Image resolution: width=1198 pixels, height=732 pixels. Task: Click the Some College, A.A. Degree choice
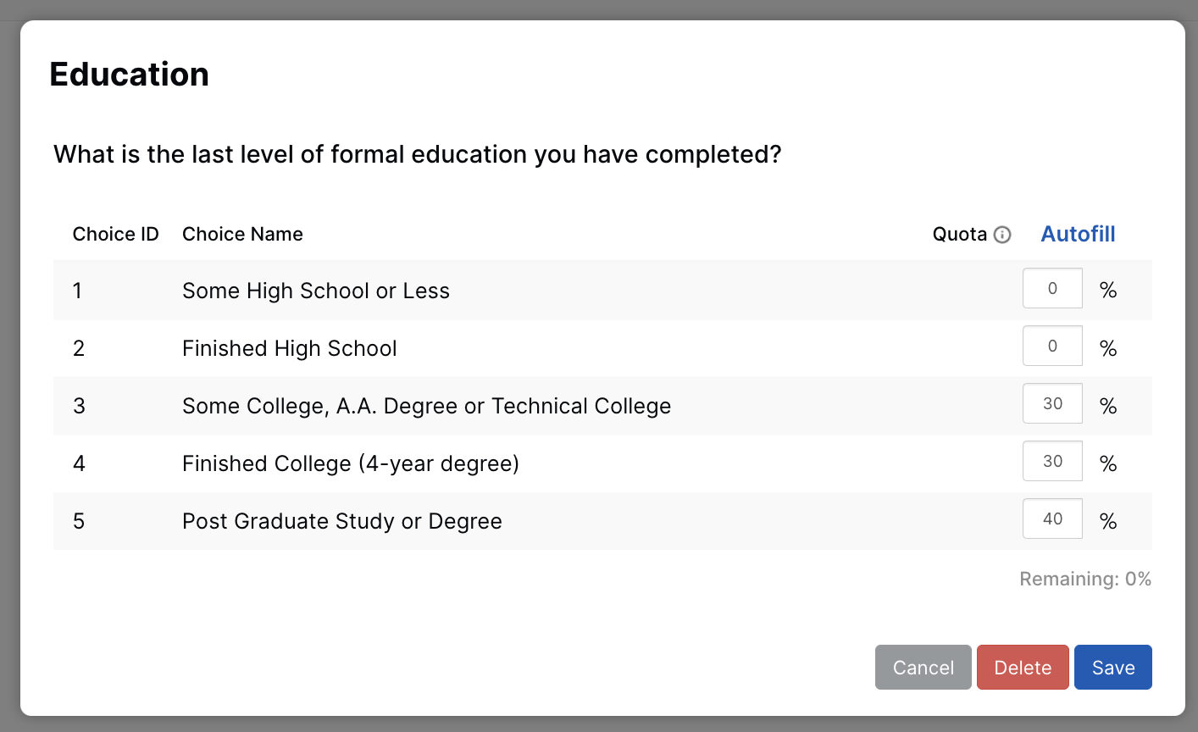click(426, 406)
